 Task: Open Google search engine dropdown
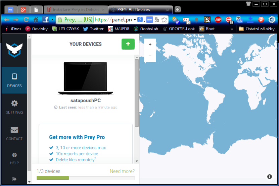coord(142,20)
